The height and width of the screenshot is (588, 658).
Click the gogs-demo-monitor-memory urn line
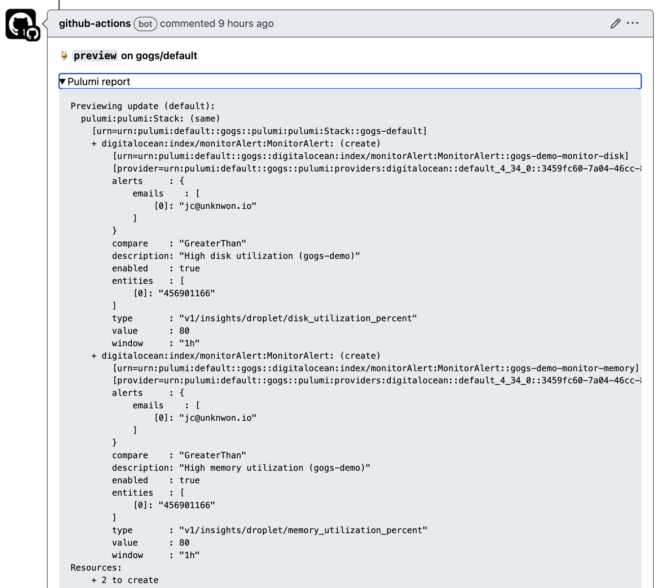click(376, 368)
